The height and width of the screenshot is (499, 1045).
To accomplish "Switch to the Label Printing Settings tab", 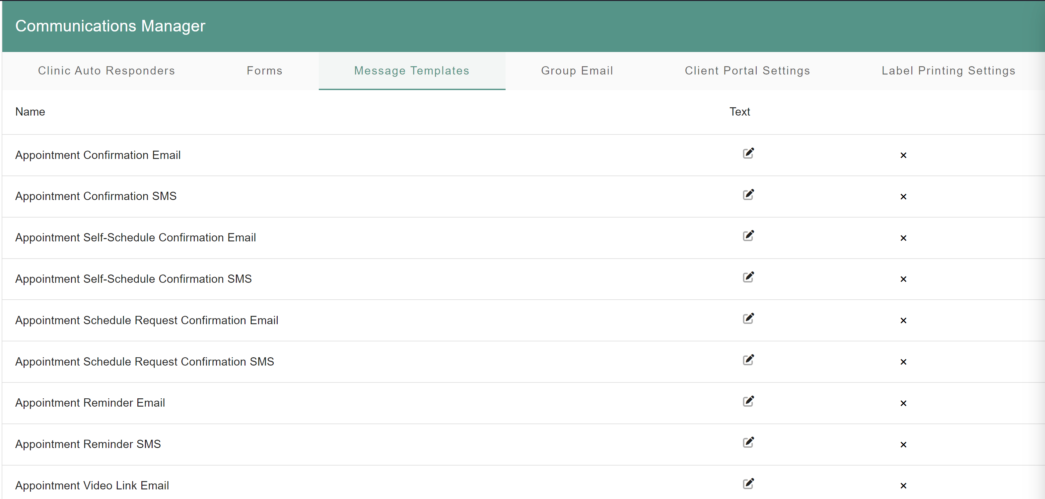I will tap(948, 71).
